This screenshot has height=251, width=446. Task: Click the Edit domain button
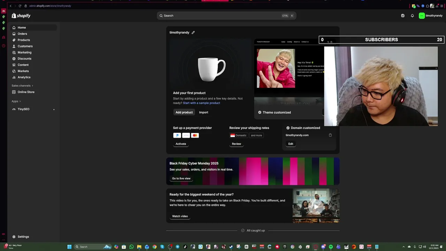pyautogui.click(x=291, y=144)
